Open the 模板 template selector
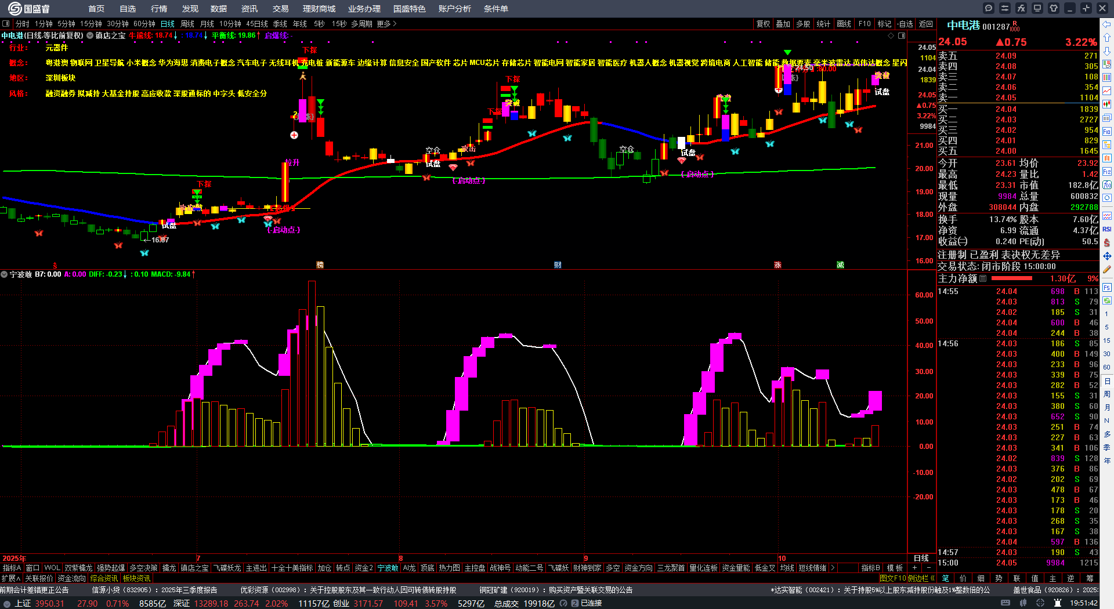 click(895, 568)
